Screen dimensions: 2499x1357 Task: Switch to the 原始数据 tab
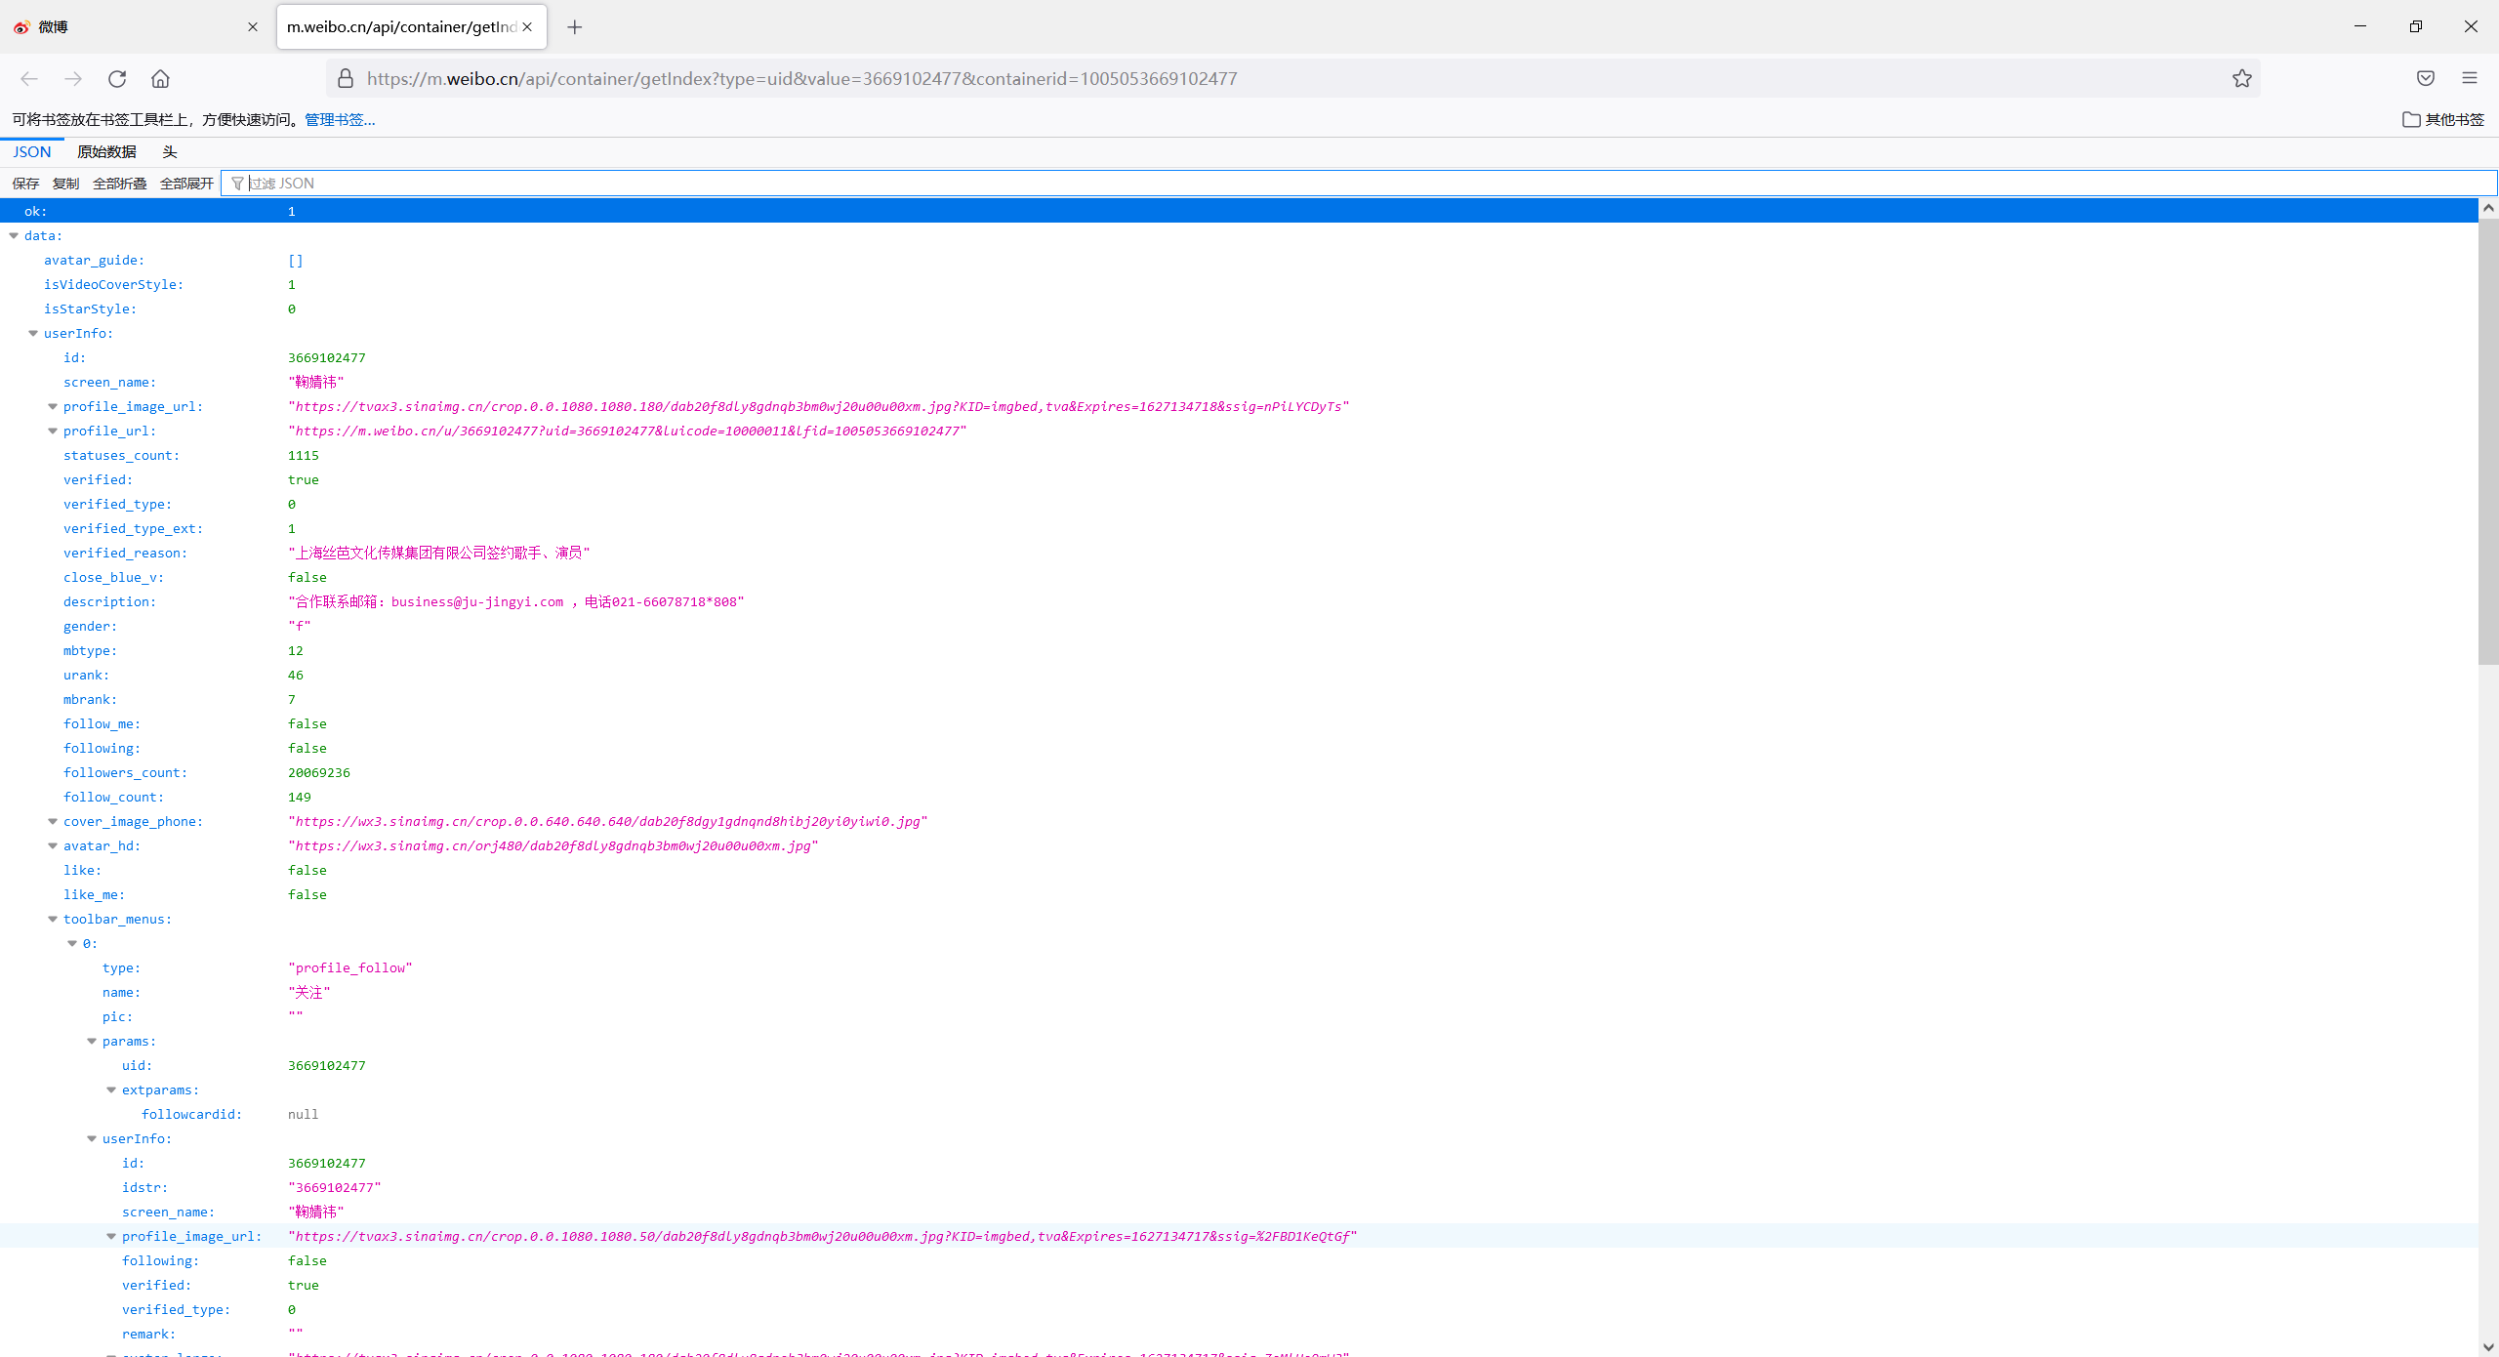(106, 152)
